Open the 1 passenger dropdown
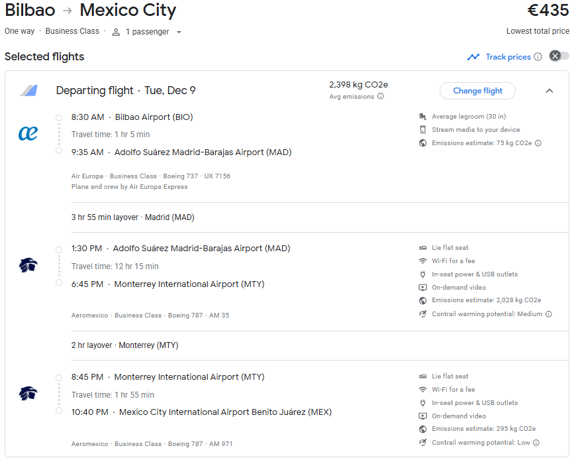 (147, 32)
